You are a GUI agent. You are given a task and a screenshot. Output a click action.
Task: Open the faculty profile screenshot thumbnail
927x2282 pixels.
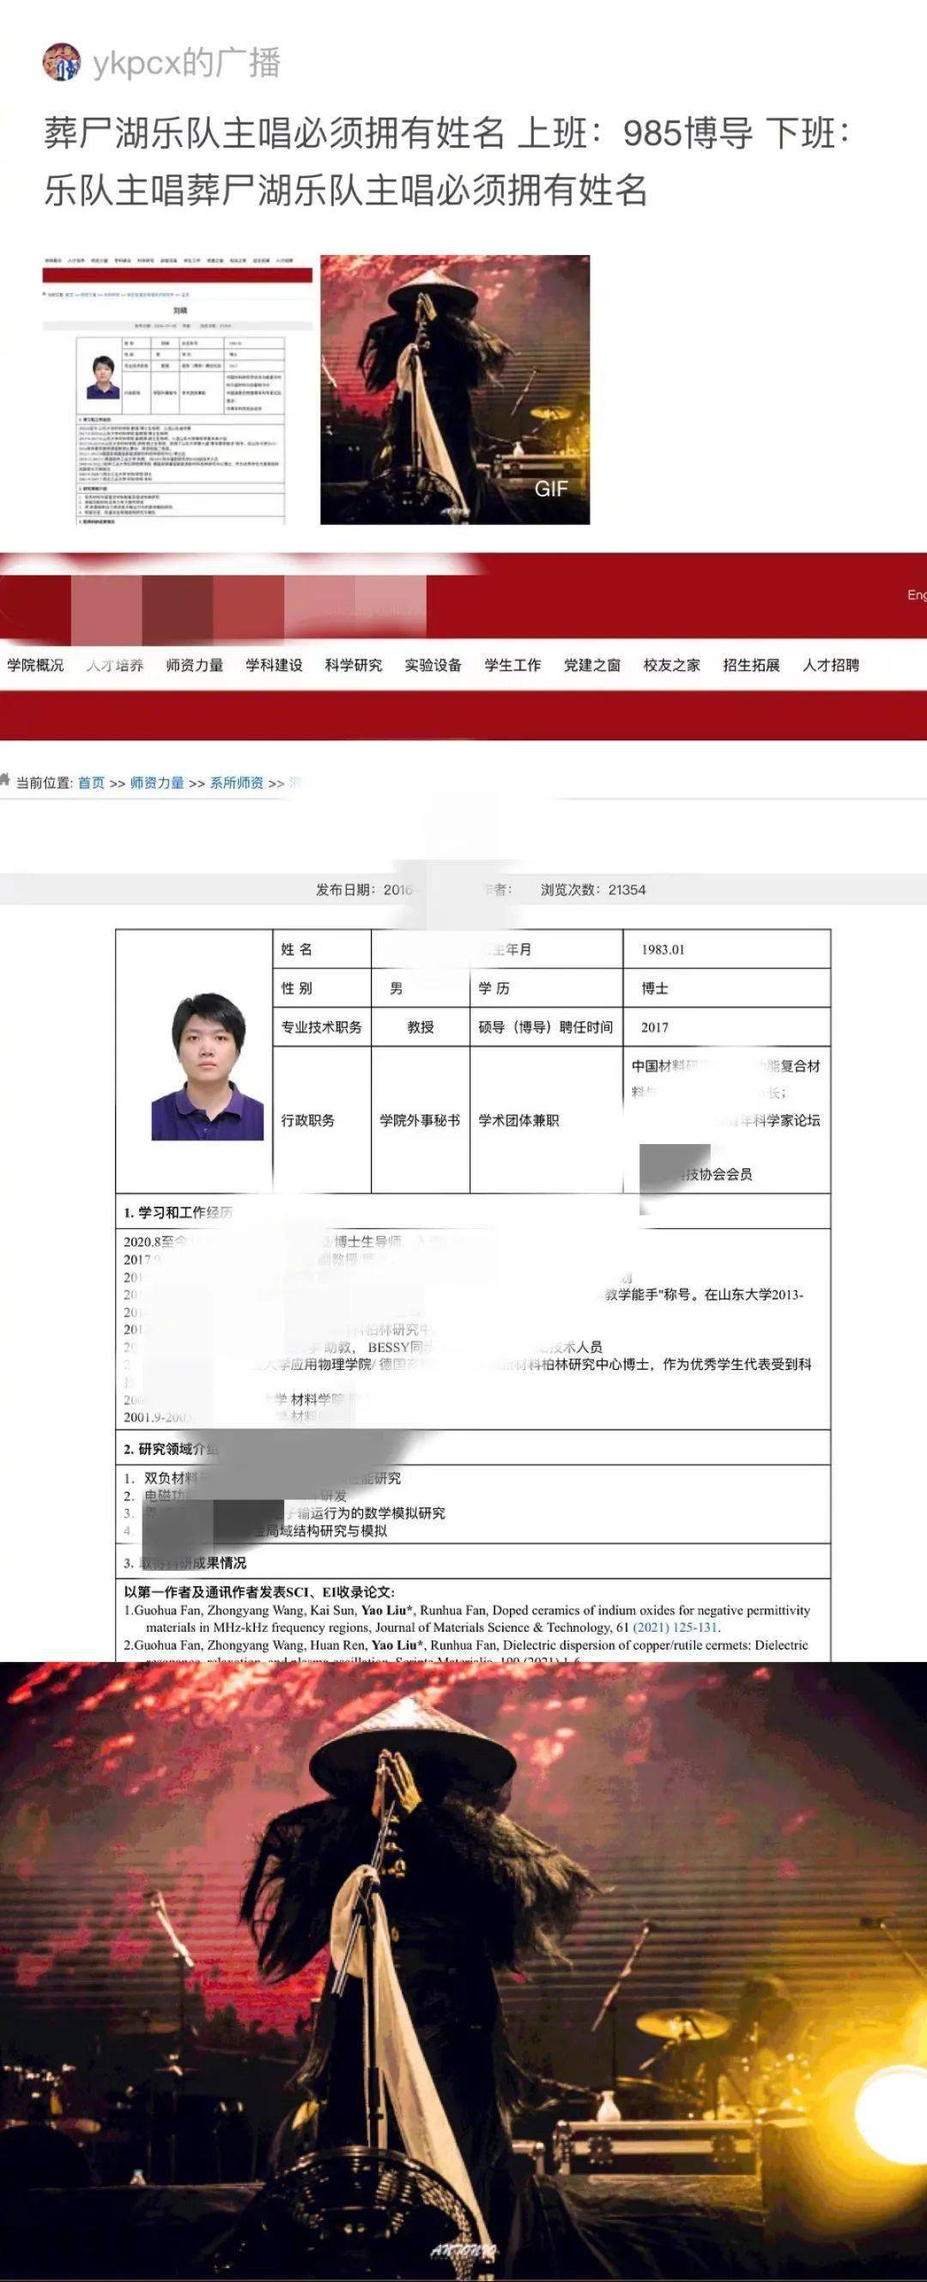coord(177,390)
